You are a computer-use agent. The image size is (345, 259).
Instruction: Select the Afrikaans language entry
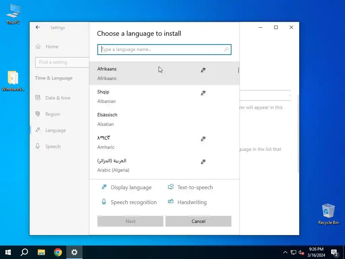(x=164, y=73)
